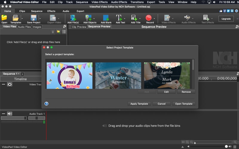The width and height of the screenshot is (239, 149).
Task: Select the Winter Adventure template thumbnail
Action: (x=118, y=75)
